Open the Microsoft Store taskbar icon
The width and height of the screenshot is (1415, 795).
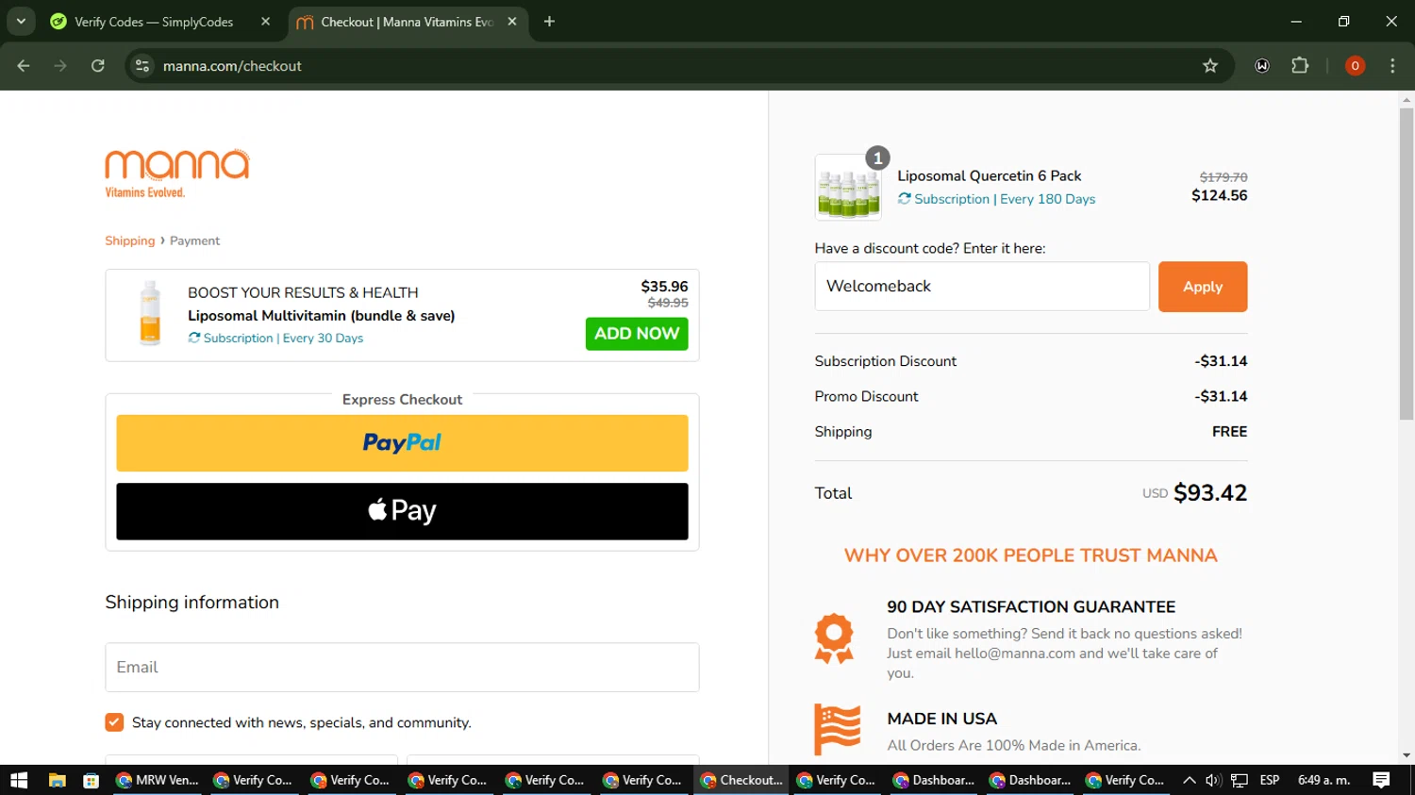(x=92, y=780)
